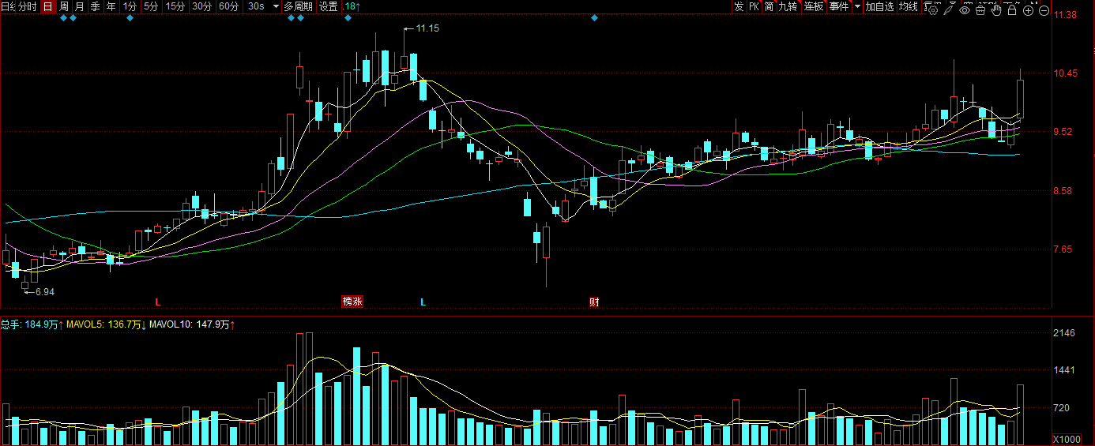Click the 11.15 high price label

(427, 28)
